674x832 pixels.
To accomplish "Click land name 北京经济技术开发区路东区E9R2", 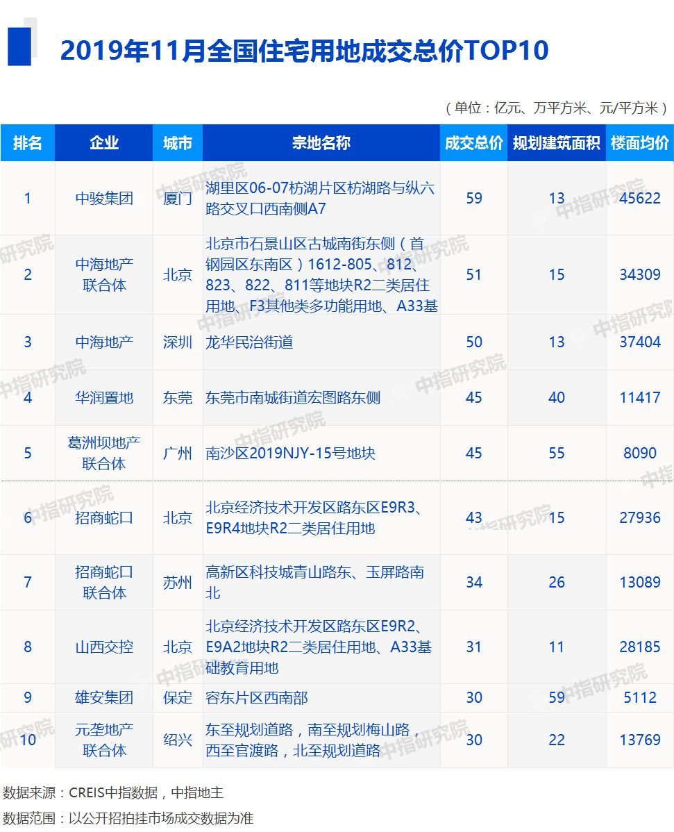I will [x=319, y=647].
